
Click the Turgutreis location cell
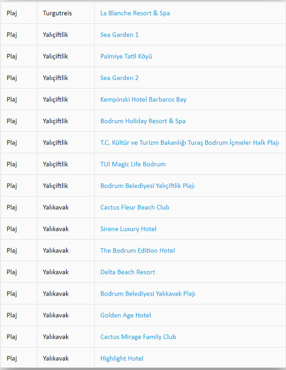click(x=57, y=13)
